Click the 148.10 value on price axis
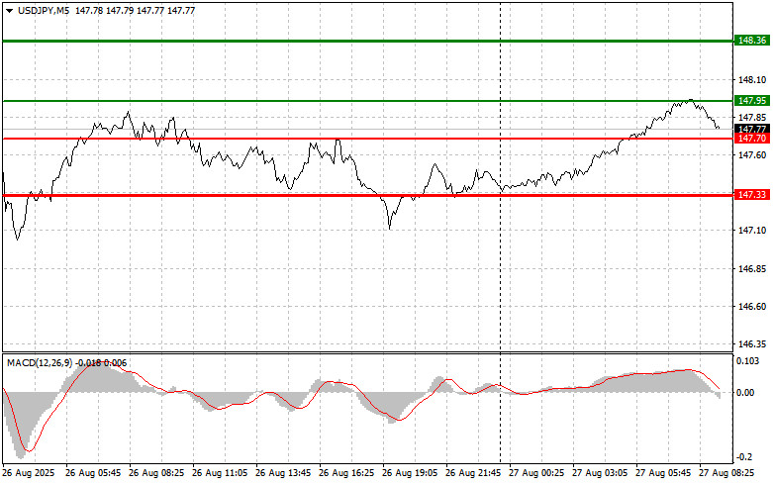The image size is (773, 484). pyautogui.click(x=751, y=80)
